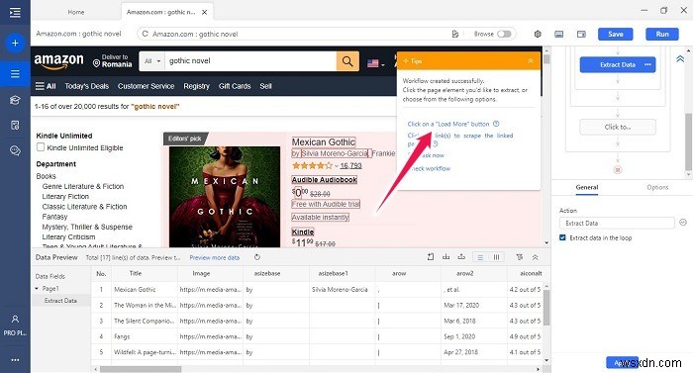
Task: Open the star rating dropdown for Mexican Gothic
Action: [337, 166]
